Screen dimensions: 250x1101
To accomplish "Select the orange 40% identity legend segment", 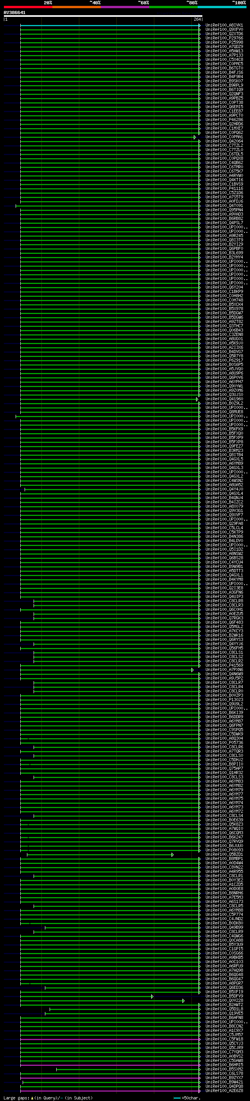I will pos(77,7).
